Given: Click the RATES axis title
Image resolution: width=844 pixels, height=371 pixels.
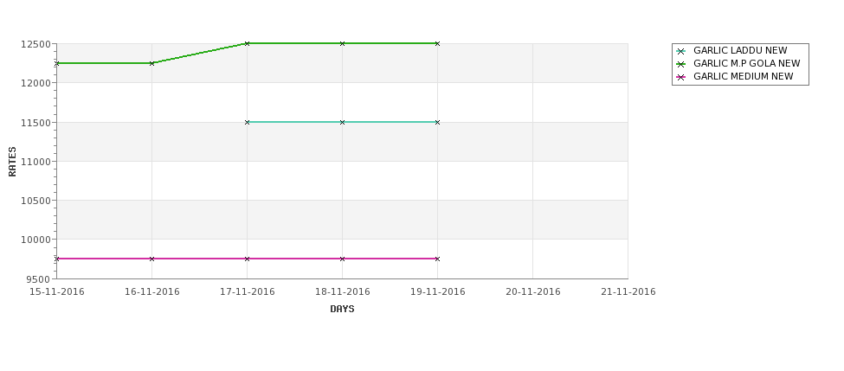Looking at the screenshot, I should click(12, 162).
